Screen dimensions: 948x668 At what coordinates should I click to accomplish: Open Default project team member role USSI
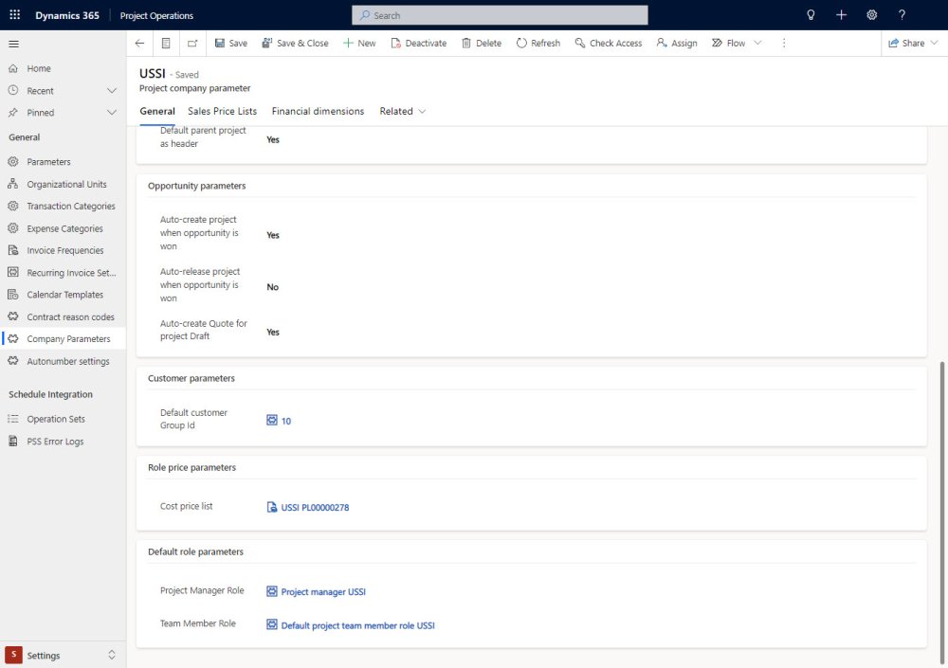point(357,625)
